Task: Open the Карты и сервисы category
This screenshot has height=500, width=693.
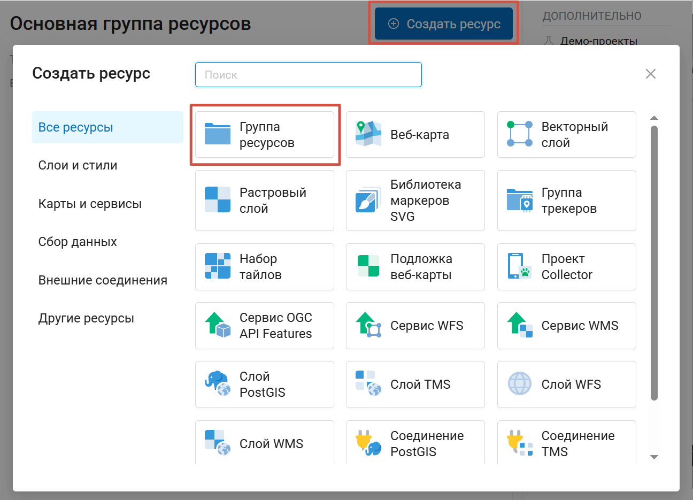Action: click(x=90, y=204)
